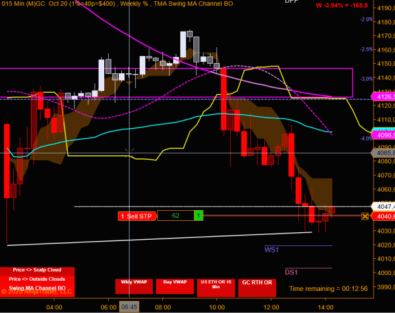
Task: Click the -2.0% weekly percent level label
Action: pos(366,20)
